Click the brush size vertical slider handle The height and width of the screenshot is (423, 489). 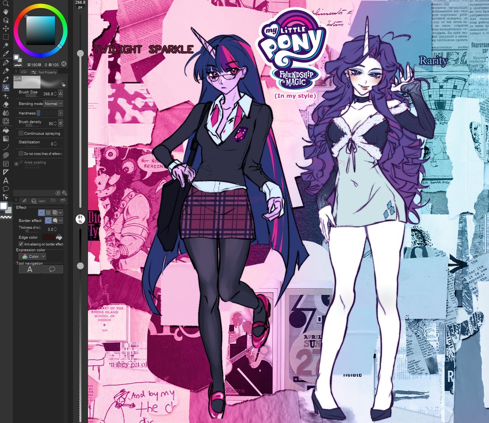(80, 53)
